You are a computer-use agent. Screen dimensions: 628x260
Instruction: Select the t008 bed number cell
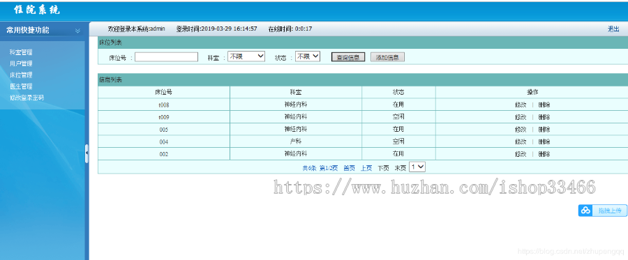pos(164,105)
